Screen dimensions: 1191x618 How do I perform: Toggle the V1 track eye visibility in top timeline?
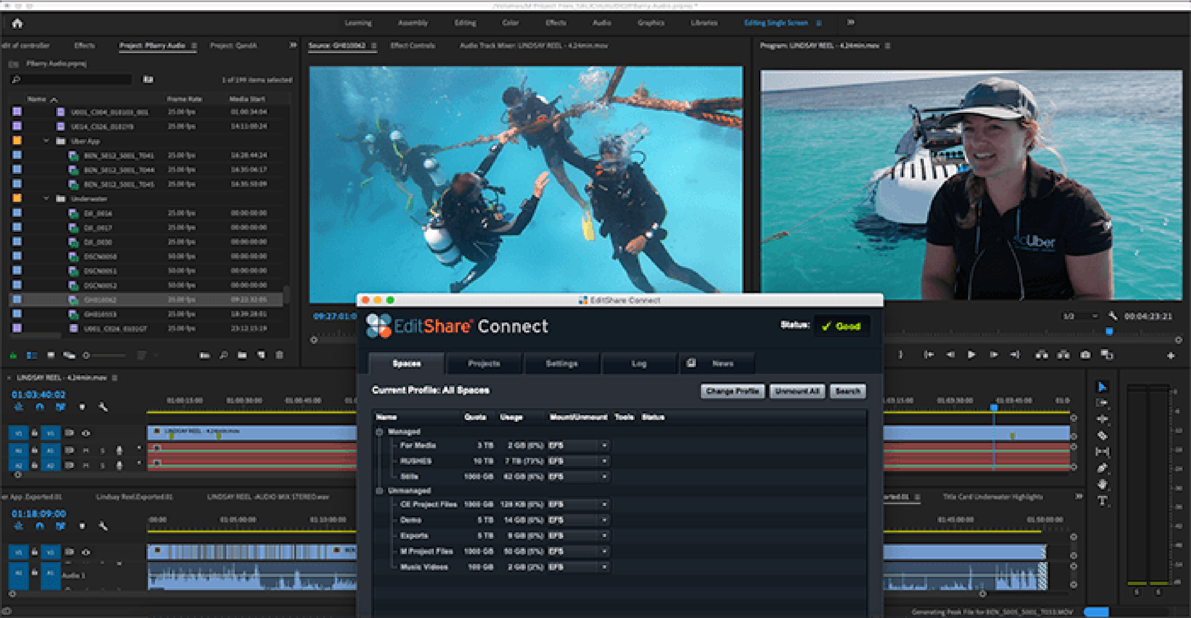86,433
